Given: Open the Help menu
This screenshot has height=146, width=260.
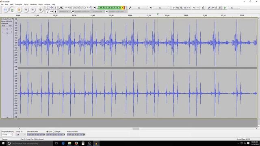Looking at the screenshot, I should pos(54,4).
